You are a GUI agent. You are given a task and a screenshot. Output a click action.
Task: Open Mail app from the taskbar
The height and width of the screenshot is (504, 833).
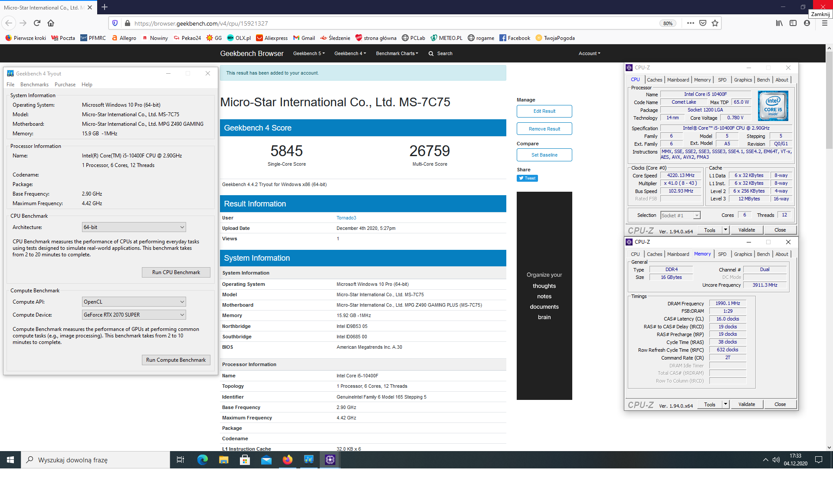(266, 460)
